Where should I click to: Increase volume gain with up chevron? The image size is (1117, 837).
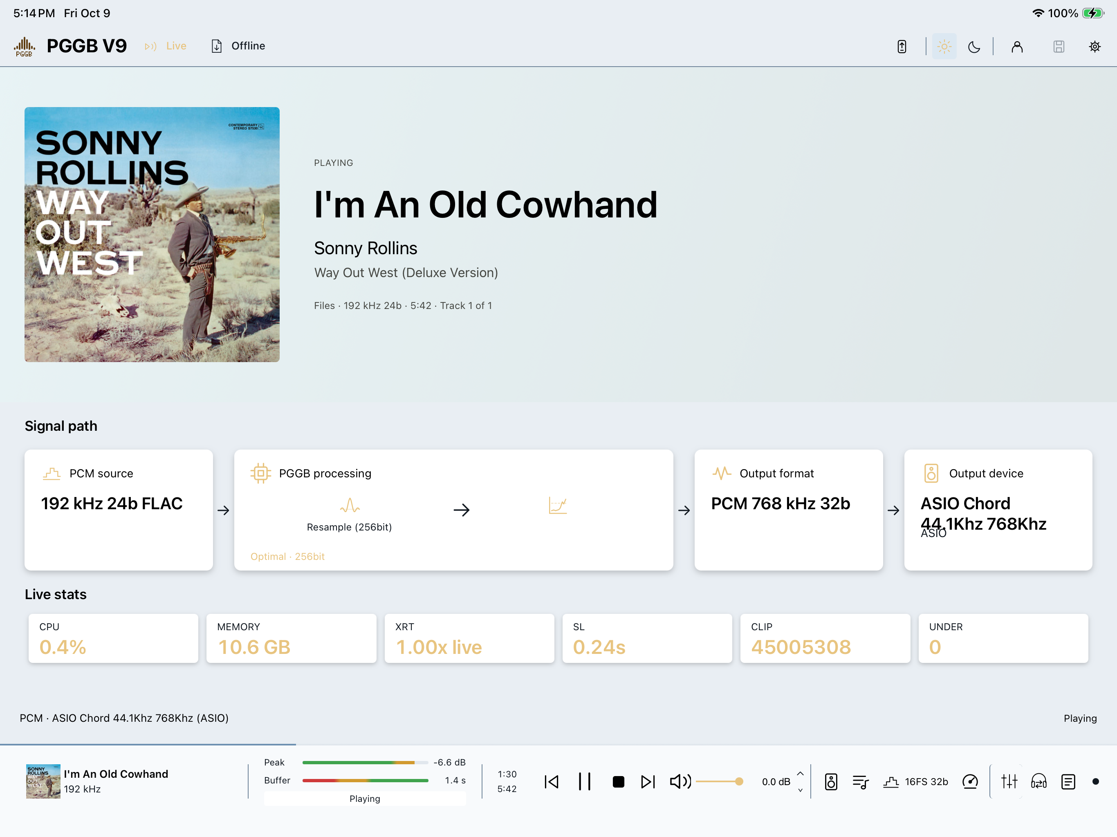coord(801,773)
